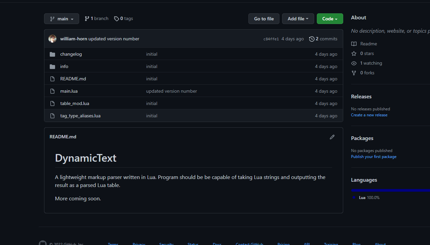The height and width of the screenshot is (245, 430).
Task: Open the main branch dropdown
Action: coord(61,19)
